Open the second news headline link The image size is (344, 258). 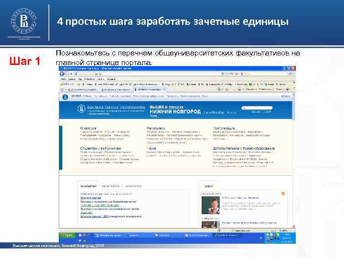click(x=249, y=223)
